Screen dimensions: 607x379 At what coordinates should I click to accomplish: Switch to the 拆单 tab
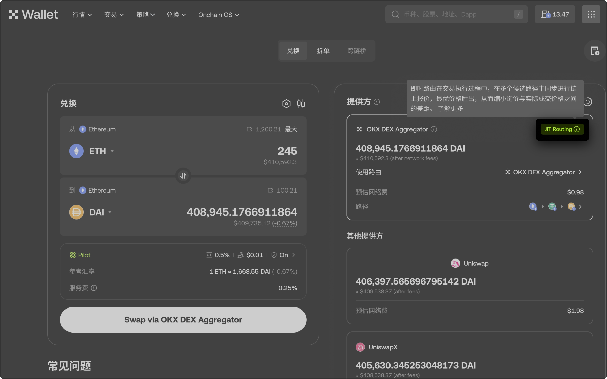coord(323,51)
